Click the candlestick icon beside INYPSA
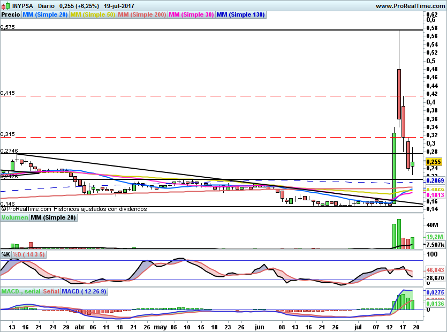This screenshot has width=447, height=332. (x=5, y=6)
